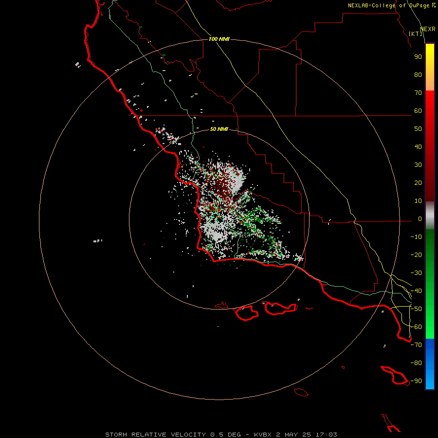Click the 10 value on velocity scale
Image resolution: width=438 pixels, height=438 pixels.
coord(418,201)
